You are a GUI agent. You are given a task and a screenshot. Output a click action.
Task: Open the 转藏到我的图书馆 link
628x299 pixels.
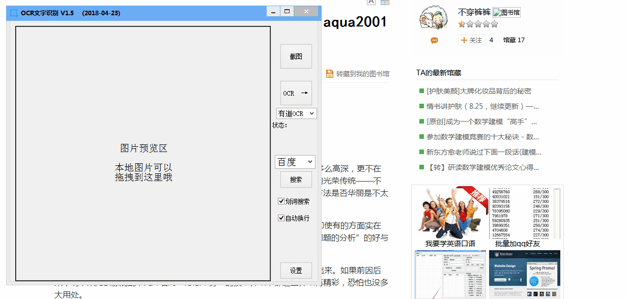(363, 74)
